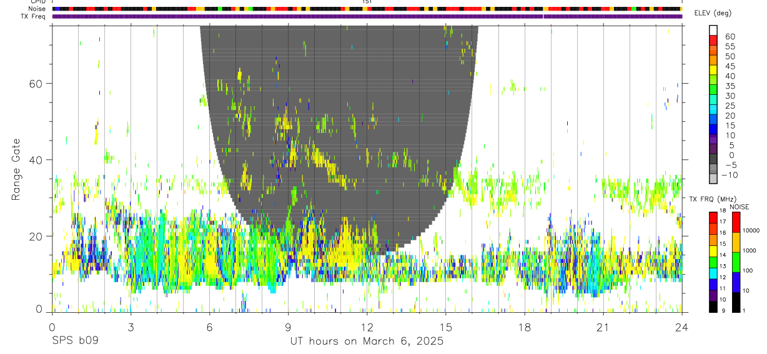Click x-axis tick label '3'

(x=131, y=327)
